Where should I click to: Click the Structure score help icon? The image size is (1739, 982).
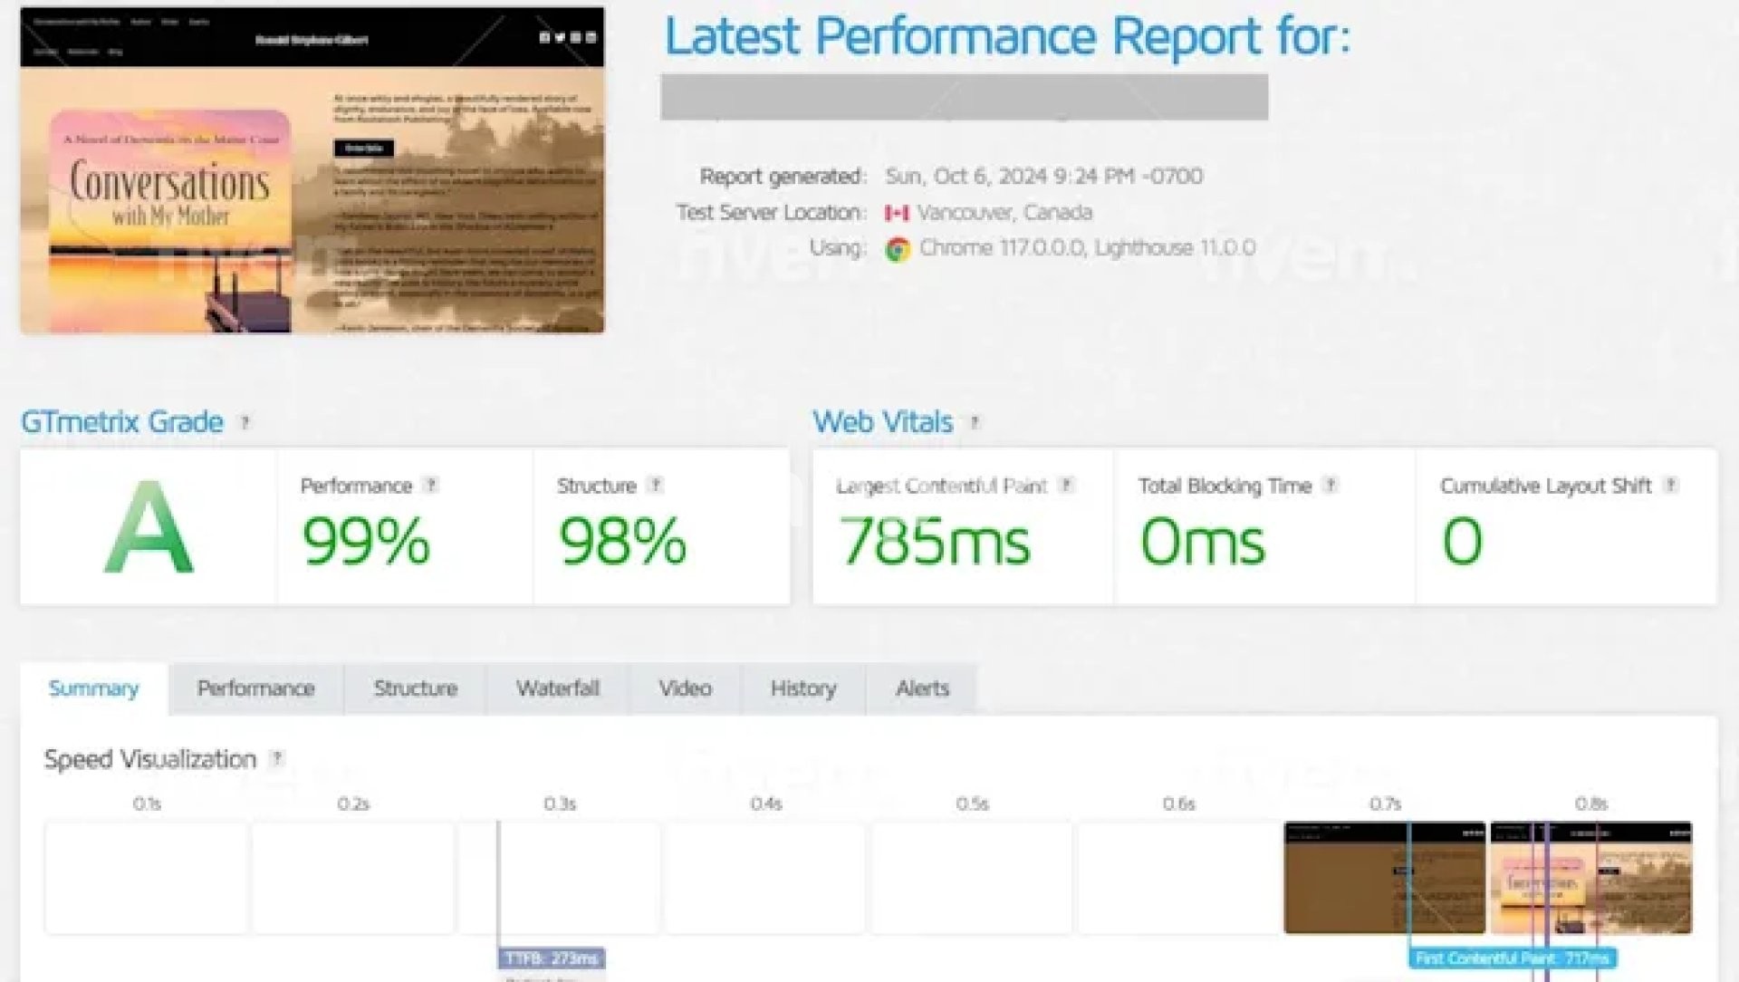click(x=656, y=486)
